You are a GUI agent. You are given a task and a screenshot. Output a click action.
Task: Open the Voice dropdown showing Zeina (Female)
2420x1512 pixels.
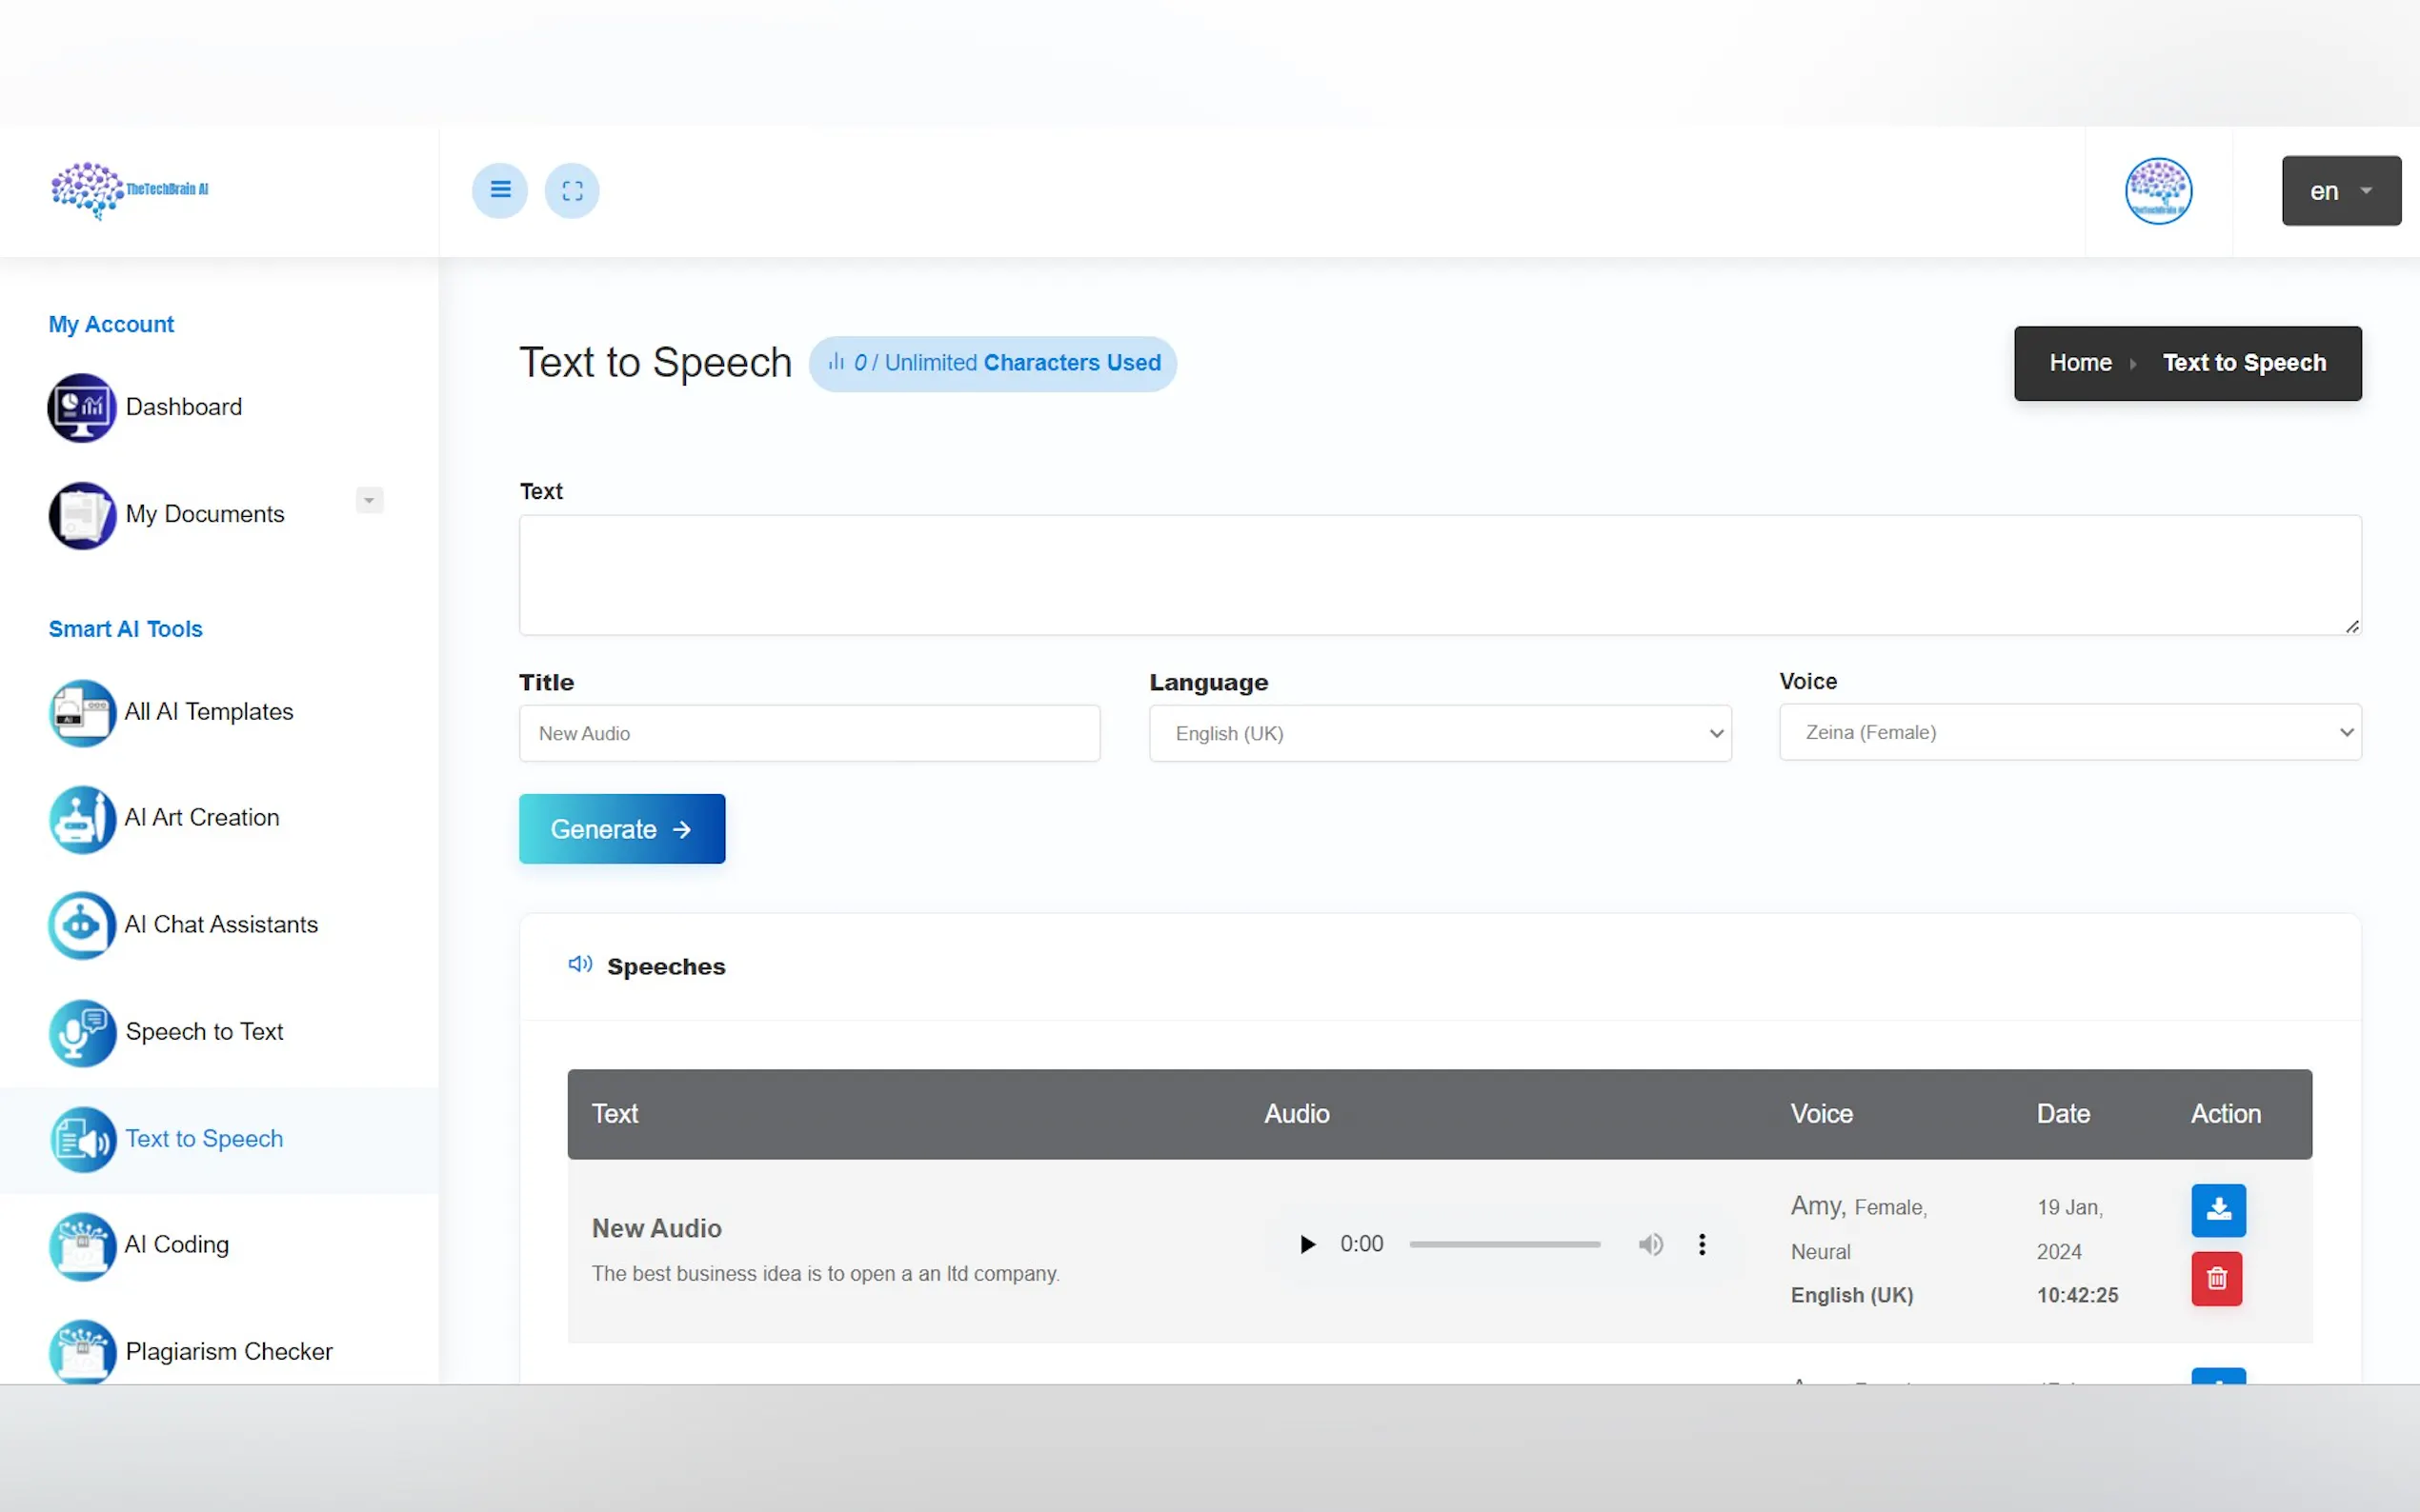coord(2067,732)
